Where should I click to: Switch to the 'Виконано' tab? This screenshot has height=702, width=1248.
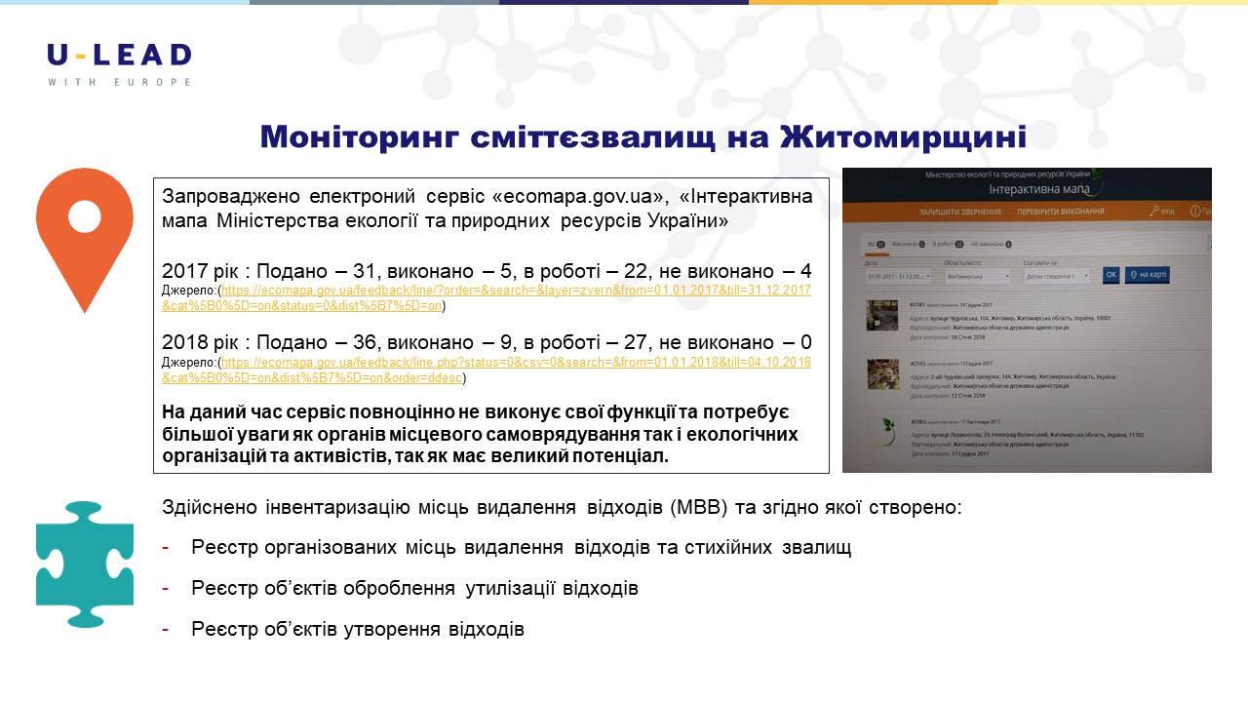pyautogui.click(x=908, y=244)
